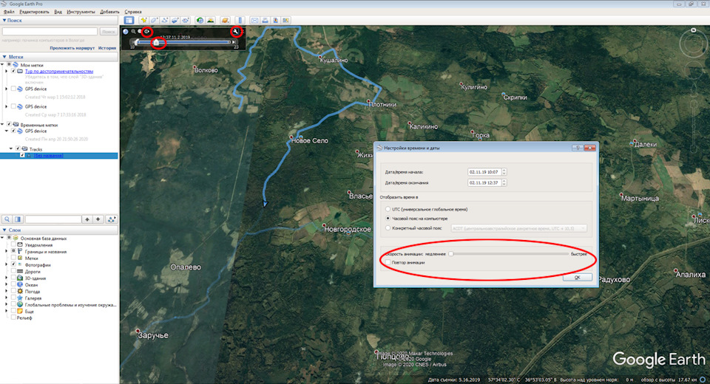
Task: Toggle the sidebar panel toolbar button
Action: coord(129,21)
